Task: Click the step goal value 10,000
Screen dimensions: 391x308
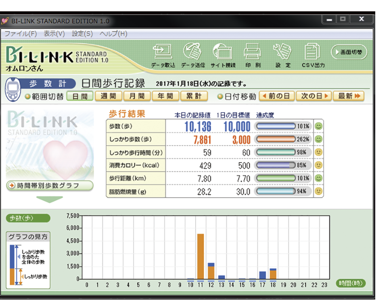Action: (x=237, y=126)
